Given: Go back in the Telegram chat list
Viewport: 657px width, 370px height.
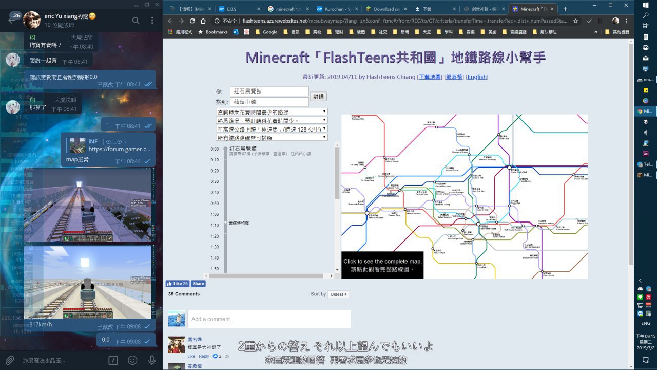Looking at the screenshot, I should click(12, 20).
